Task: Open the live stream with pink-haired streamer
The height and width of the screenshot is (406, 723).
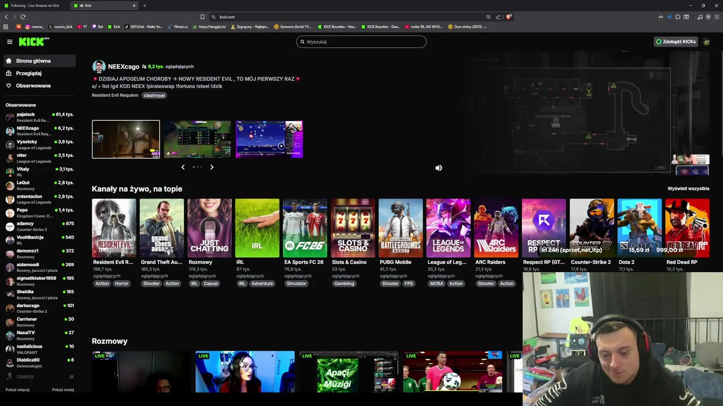Action: (245, 372)
